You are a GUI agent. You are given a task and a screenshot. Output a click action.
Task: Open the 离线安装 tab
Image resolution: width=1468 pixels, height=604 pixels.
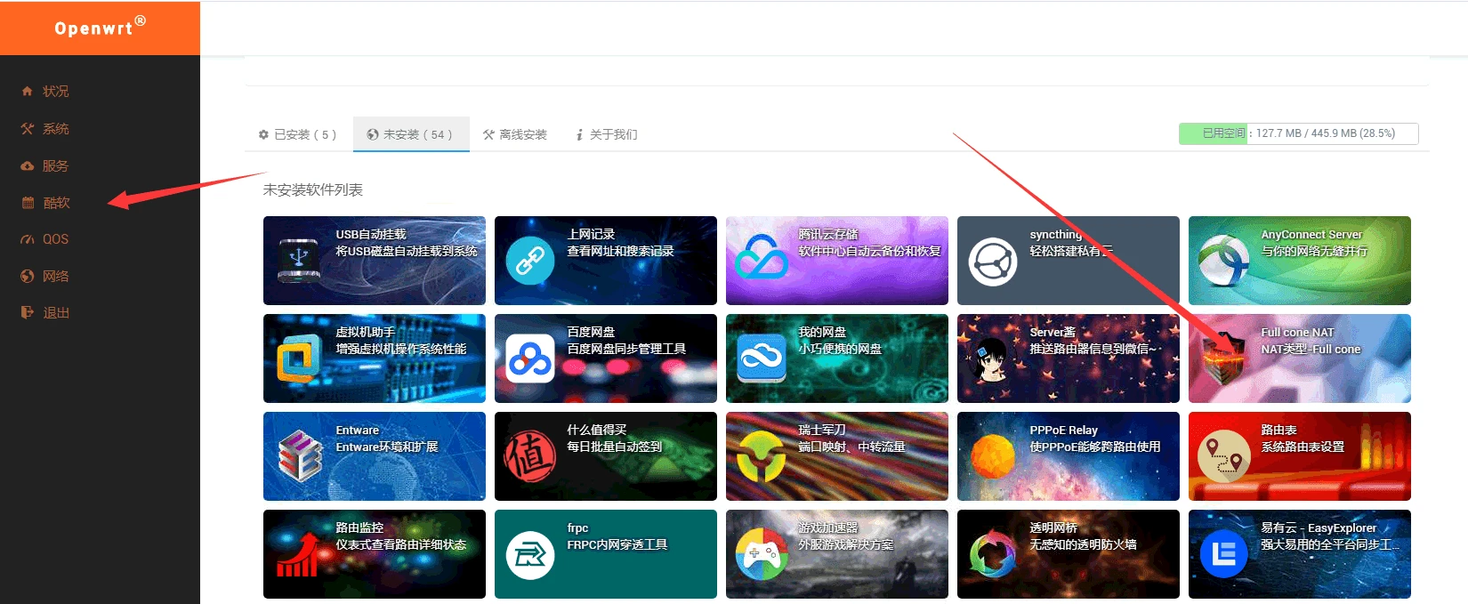pyautogui.click(x=515, y=134)
